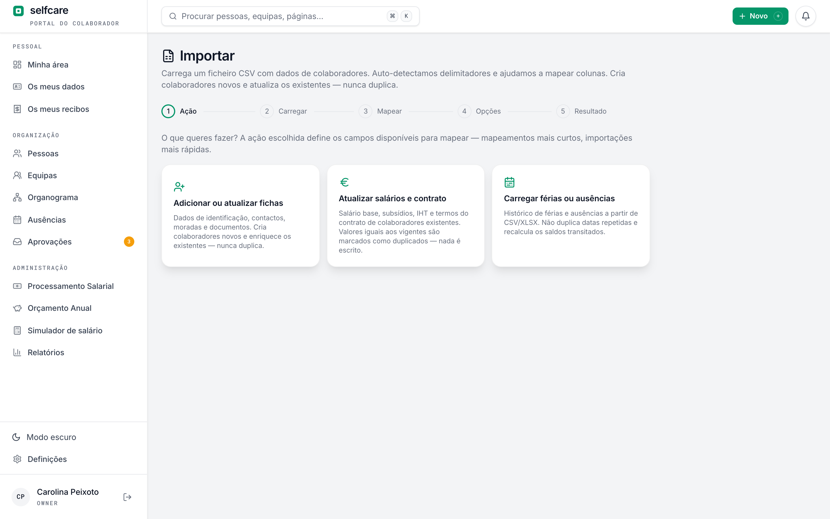Click step 4 Opções in wizard

(479, 111)
